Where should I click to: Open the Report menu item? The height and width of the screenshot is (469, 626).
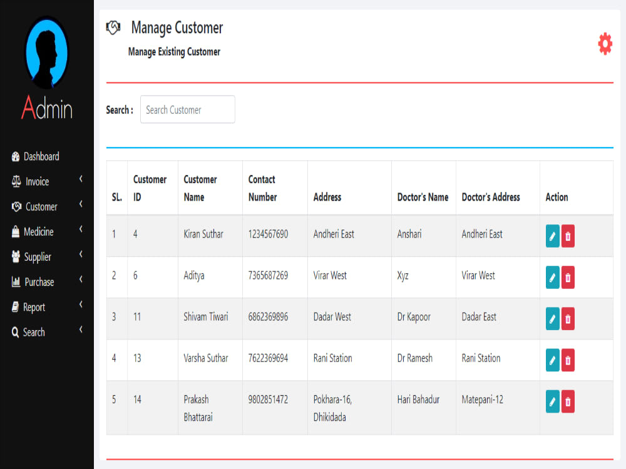(x=34, y=308)
